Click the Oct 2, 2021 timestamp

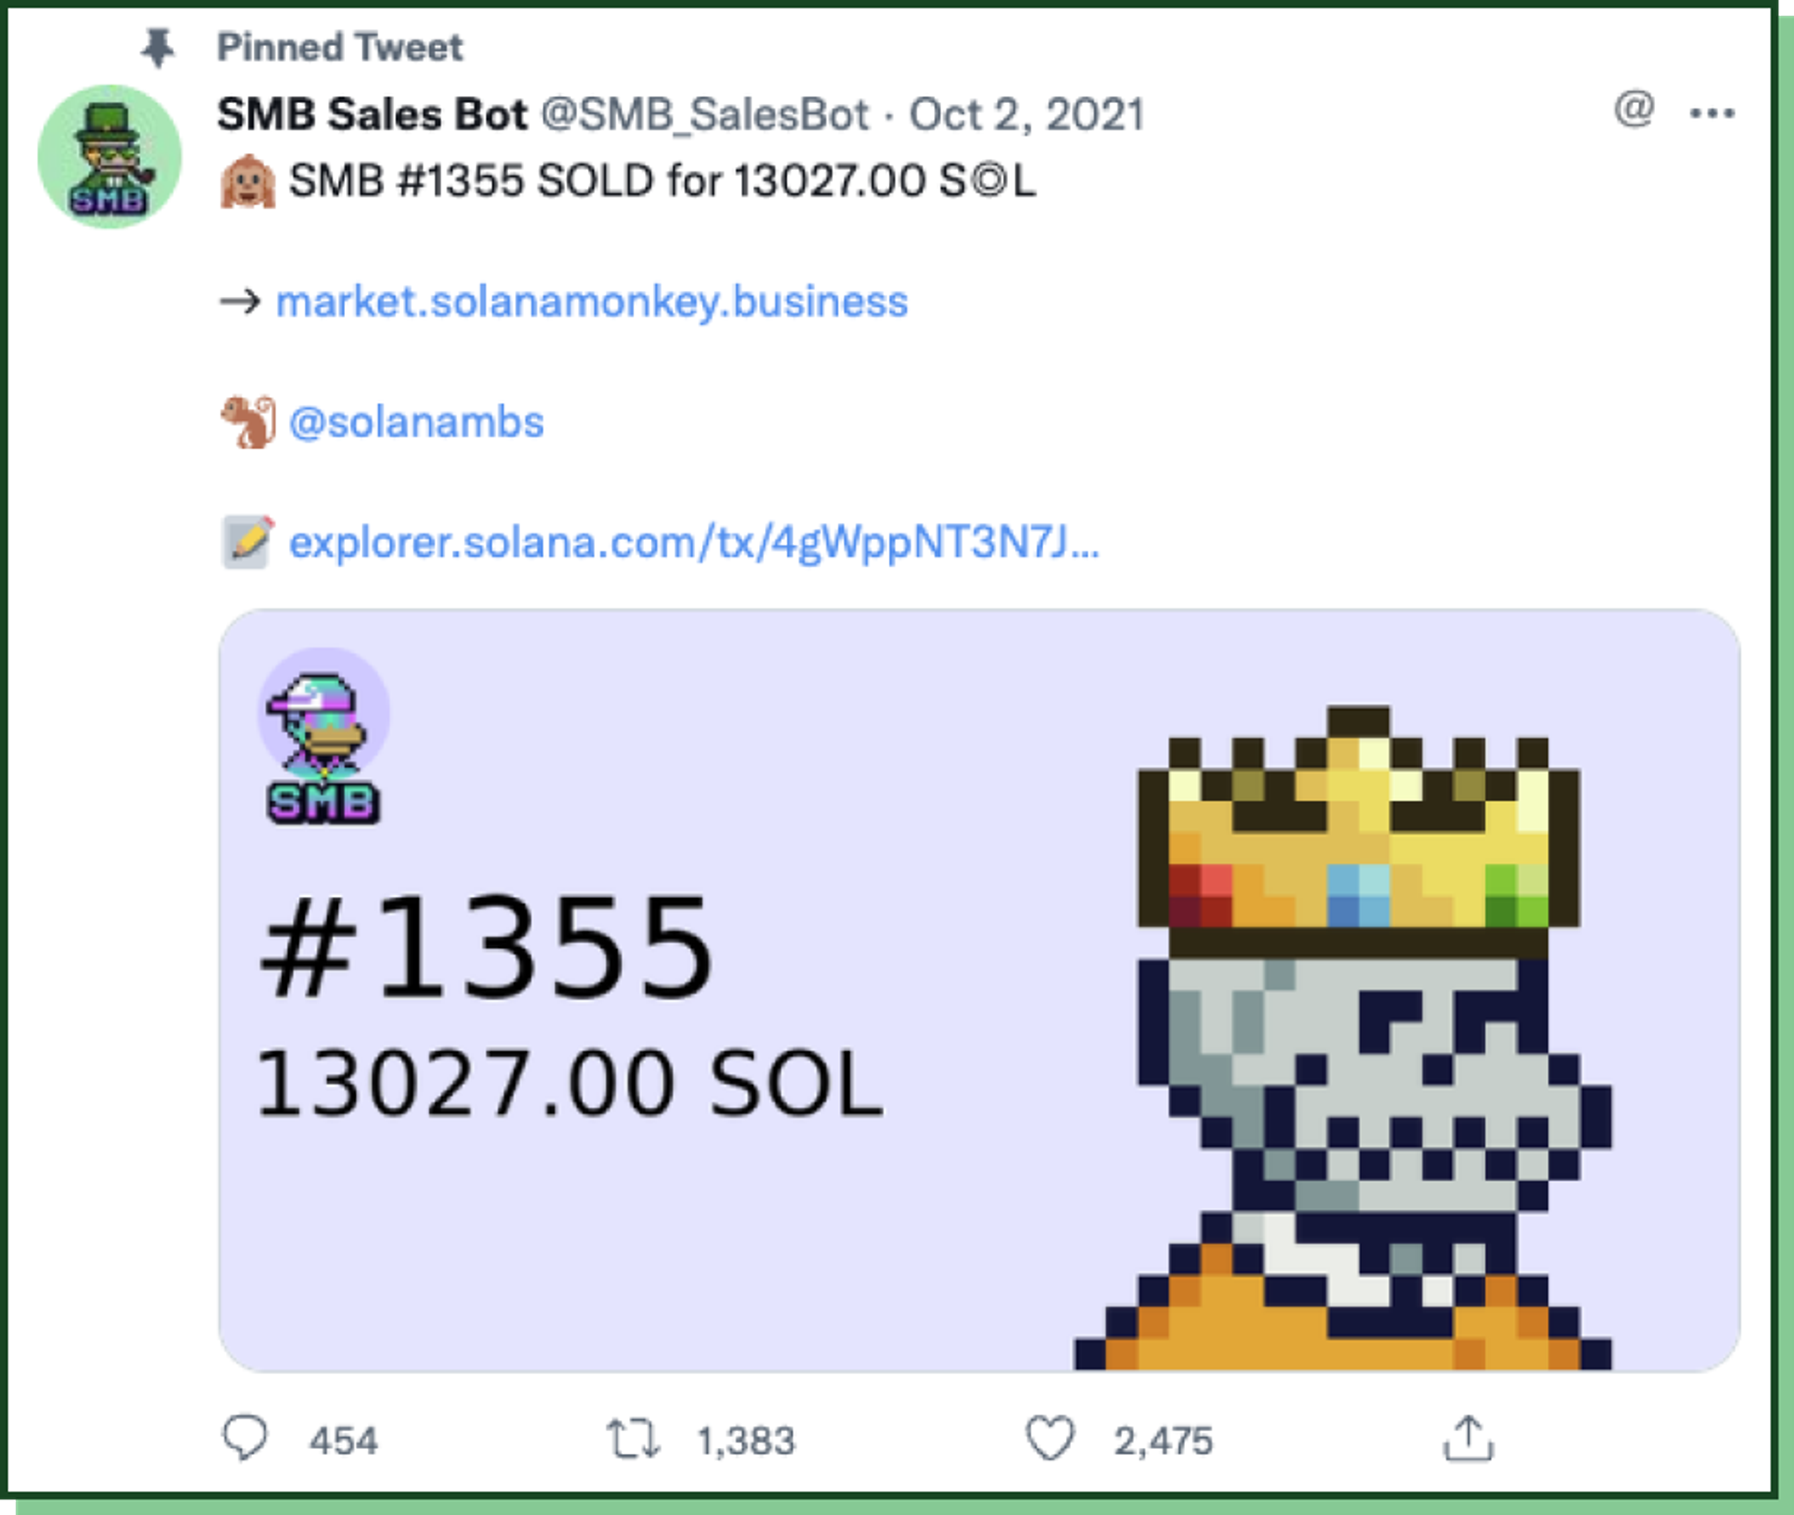point(1027,114)
